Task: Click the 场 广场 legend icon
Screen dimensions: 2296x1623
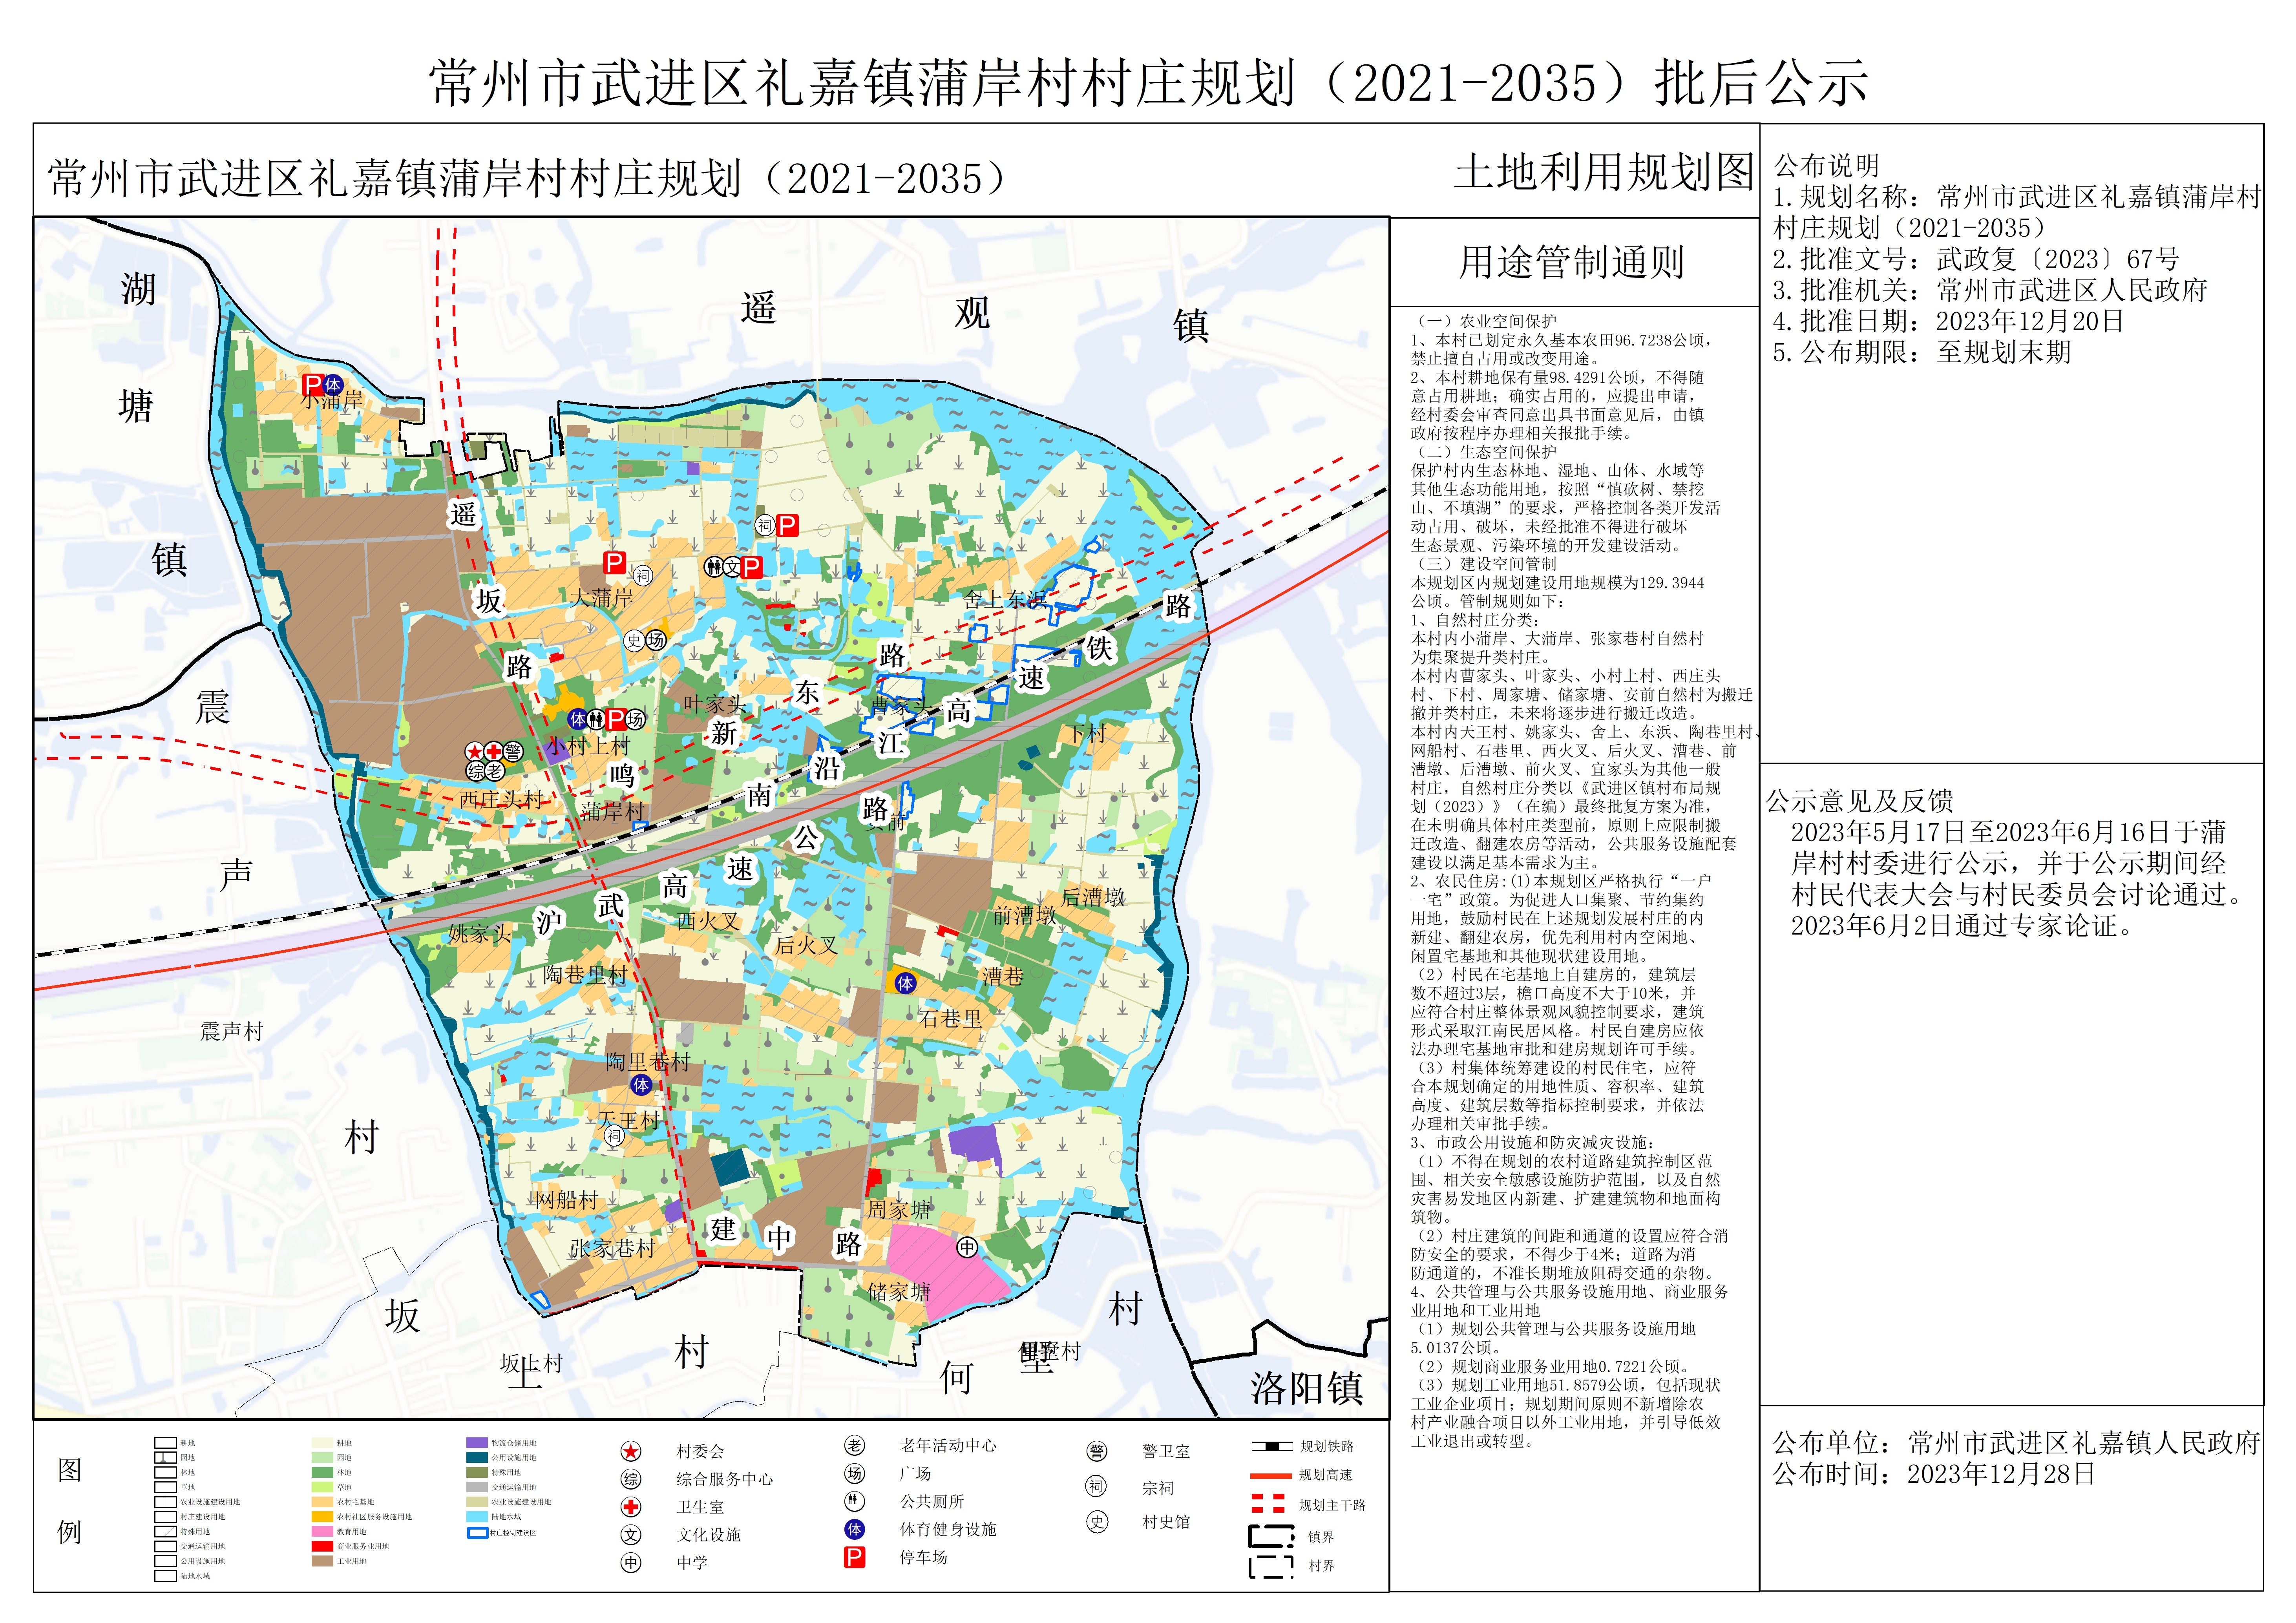Action: pos(854,1474)
